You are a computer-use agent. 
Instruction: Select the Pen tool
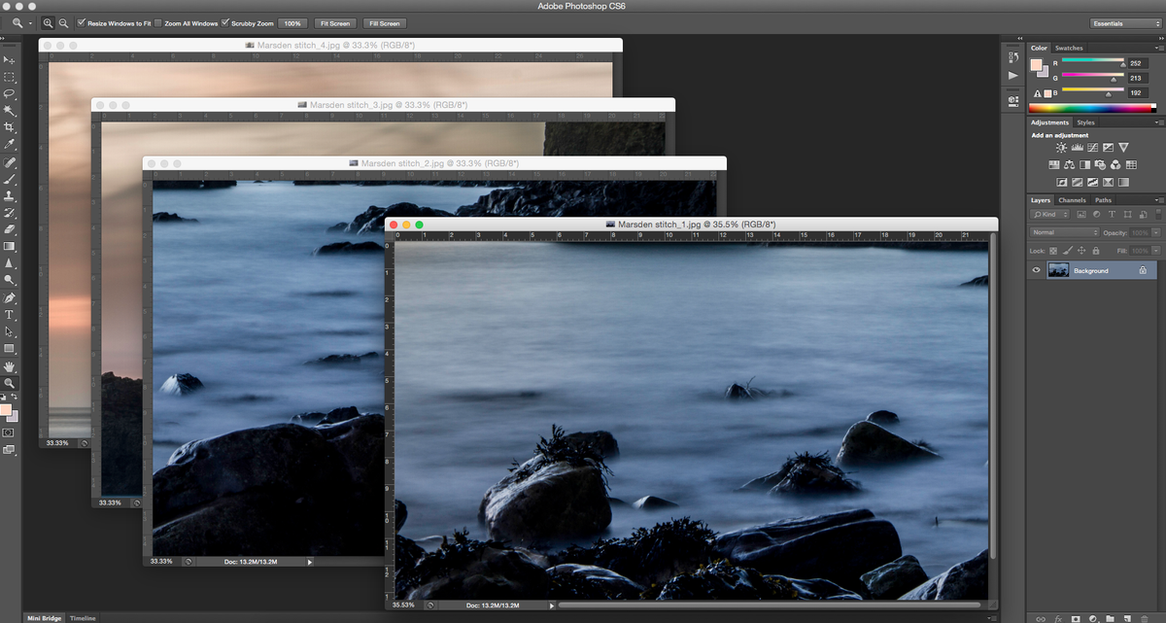click(10, 297)
